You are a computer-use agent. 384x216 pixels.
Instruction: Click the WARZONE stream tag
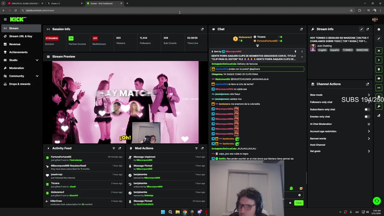tap(362, 50)
